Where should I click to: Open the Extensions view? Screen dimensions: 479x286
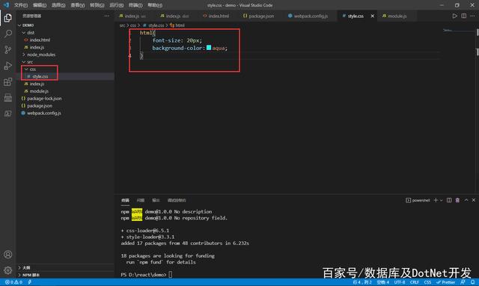(8, 81)
